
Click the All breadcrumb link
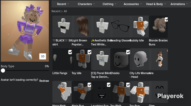[65, 11]
